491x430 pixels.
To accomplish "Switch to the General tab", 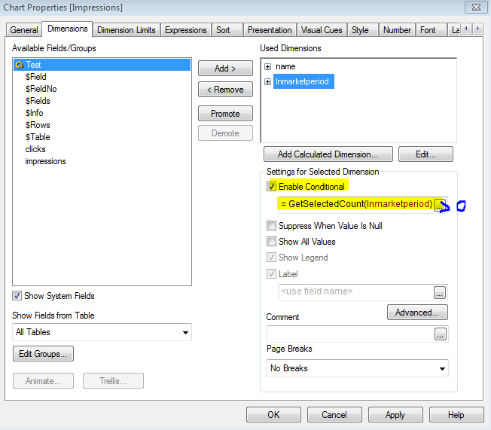I will tap(24, 30).
